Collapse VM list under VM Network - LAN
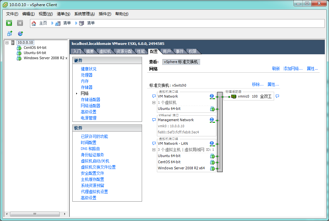Screen dimensions: 329x221 click(x=154, y=150)
